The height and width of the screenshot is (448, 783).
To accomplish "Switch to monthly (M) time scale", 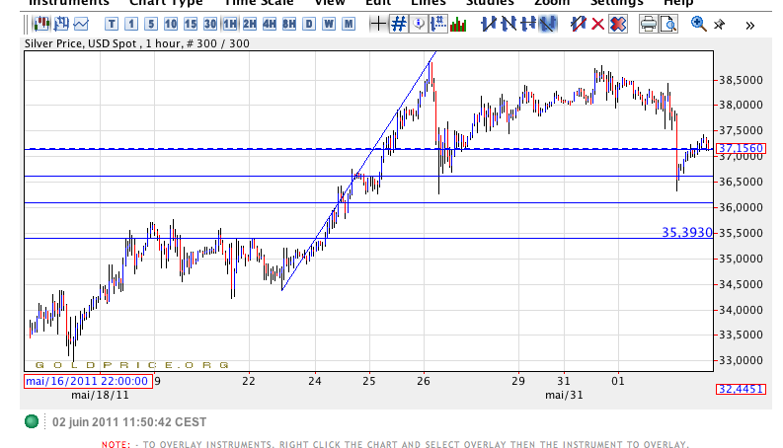I will point(349,24).
